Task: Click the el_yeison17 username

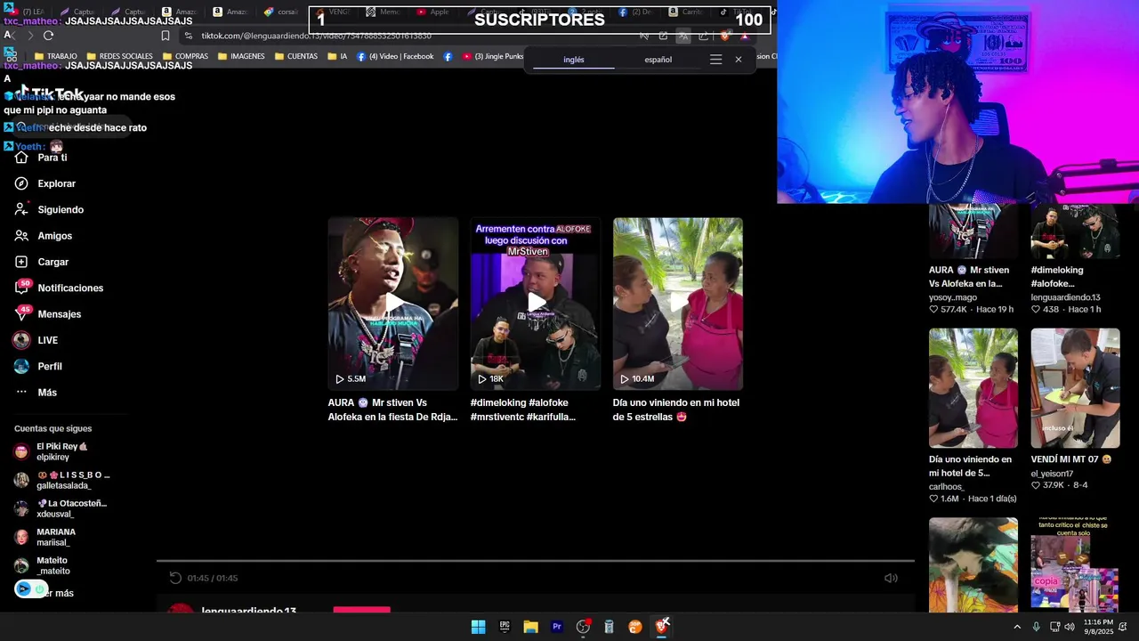Action: 1052,474
